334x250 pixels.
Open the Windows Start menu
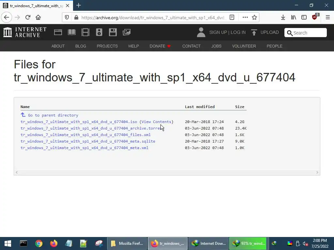point(8,243)
